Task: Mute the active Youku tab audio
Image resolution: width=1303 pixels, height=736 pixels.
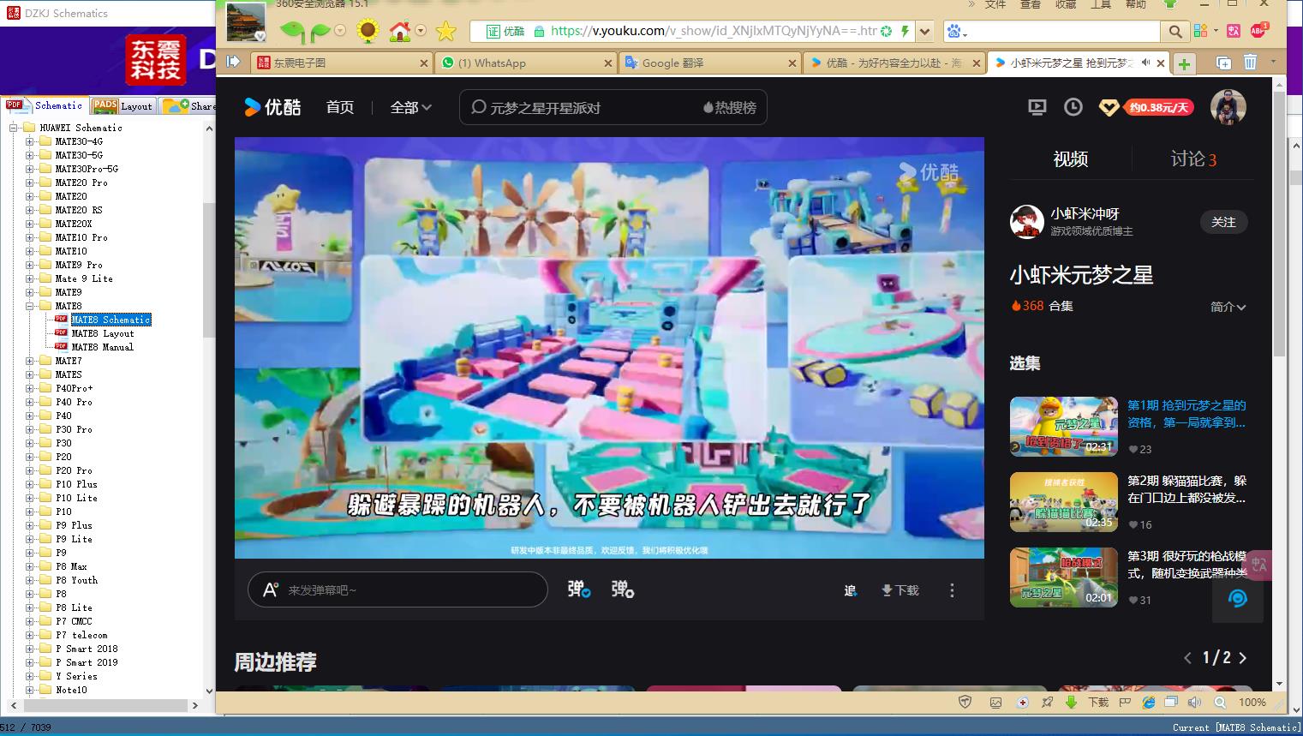Action: (x=1145, y=63)
